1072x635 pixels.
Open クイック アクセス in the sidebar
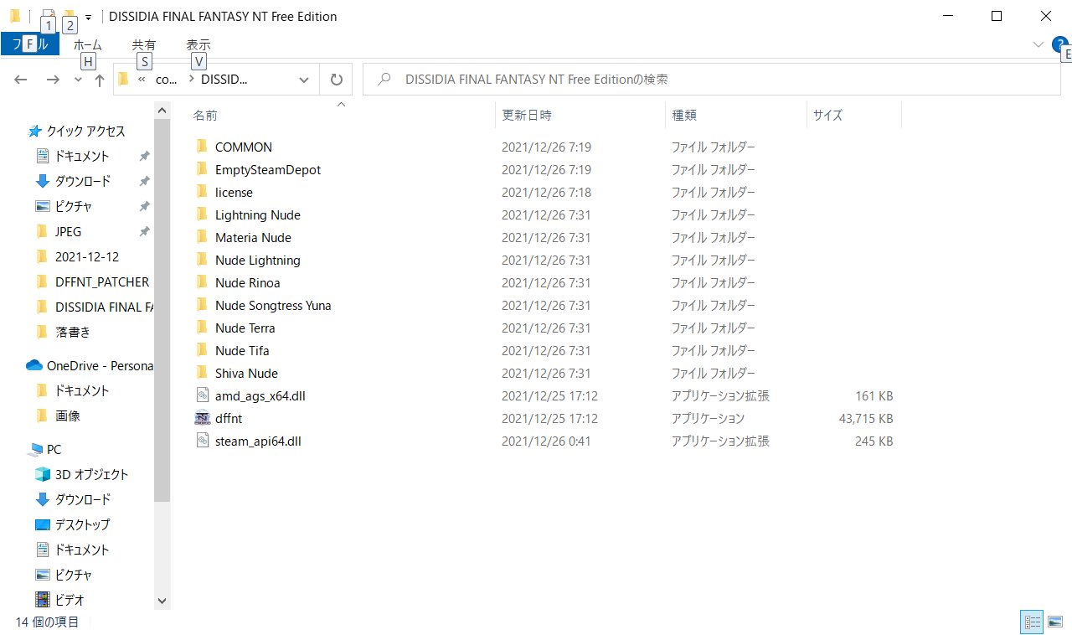(85, 131)
